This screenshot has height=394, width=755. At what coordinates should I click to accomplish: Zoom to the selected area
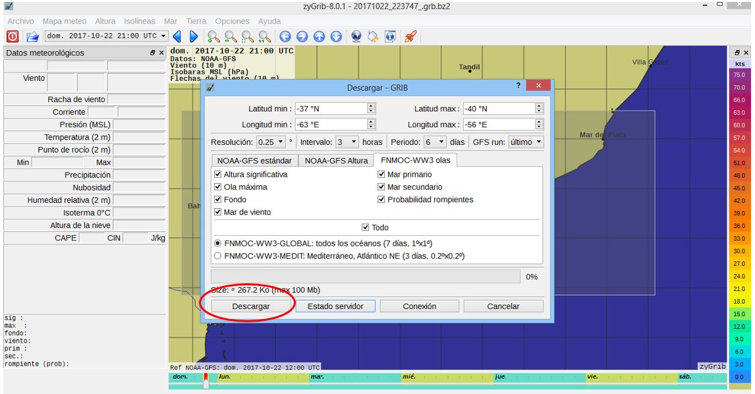248,37
